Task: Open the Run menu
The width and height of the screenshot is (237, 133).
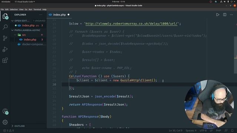Action: [x=30, y=9]
